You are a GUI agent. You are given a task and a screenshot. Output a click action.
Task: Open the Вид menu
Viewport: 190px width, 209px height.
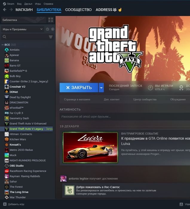click(19, 4)
